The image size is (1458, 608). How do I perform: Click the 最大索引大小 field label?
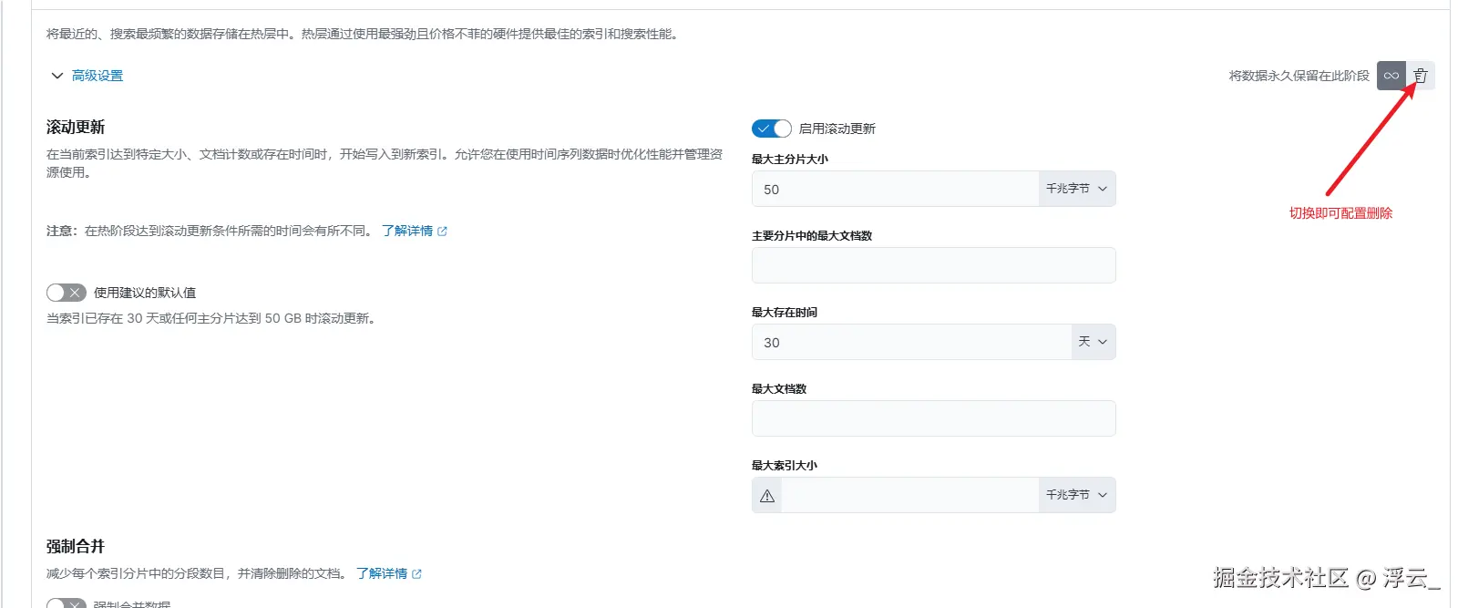(x=785, y=465)
